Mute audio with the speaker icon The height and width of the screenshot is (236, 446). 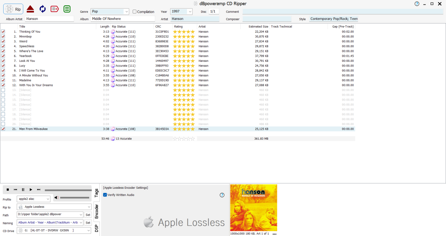[x=57, y=198]
